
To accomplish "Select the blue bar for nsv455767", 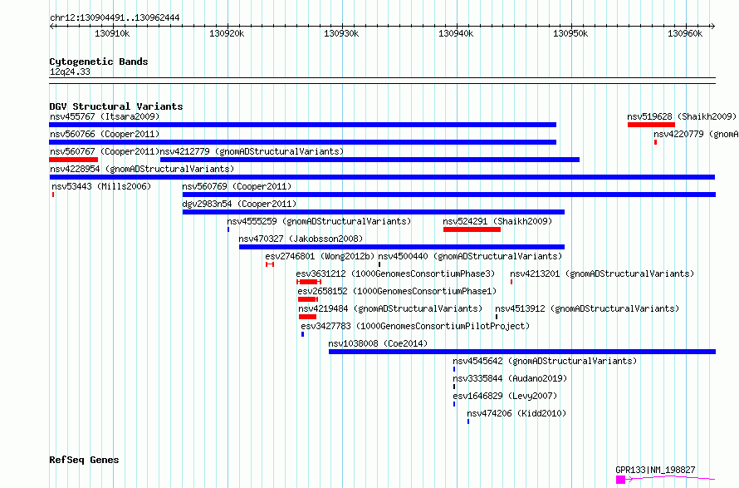I will (x=302, y=125).
